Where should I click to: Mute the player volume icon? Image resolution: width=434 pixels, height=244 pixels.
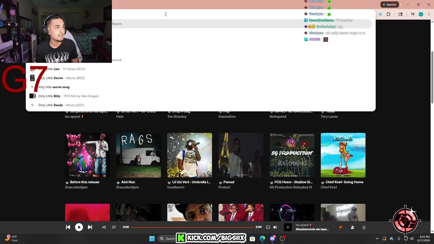(275, 227)
